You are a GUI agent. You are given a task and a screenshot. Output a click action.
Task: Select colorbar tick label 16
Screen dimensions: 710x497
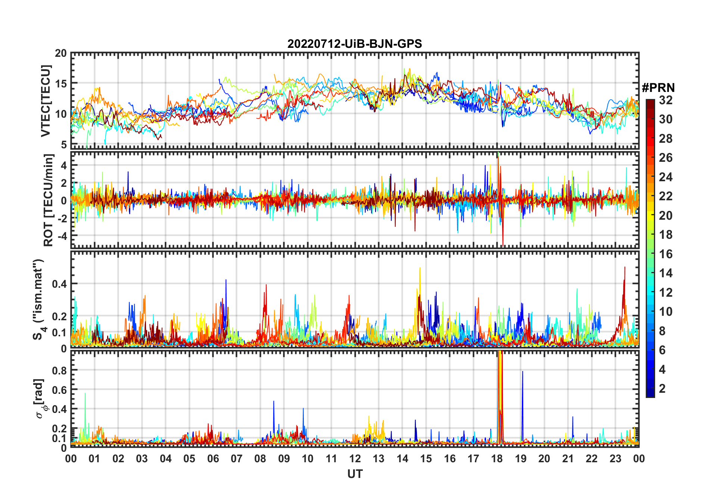coord(666,254)
